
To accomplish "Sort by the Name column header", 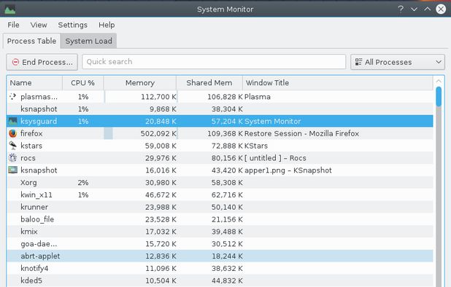I will click(34, 83).
